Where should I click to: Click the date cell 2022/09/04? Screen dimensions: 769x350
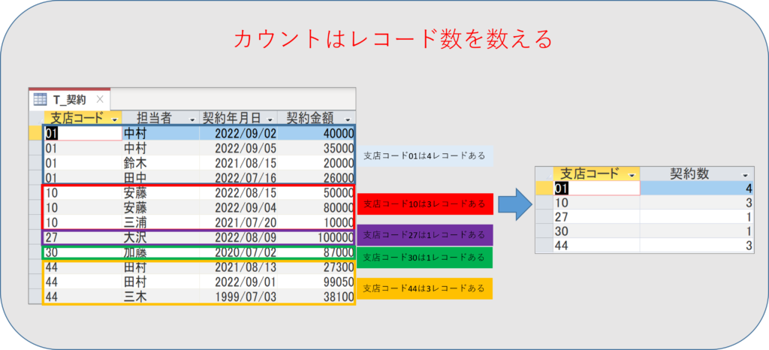pyautogui.click(x=238, y=207)
